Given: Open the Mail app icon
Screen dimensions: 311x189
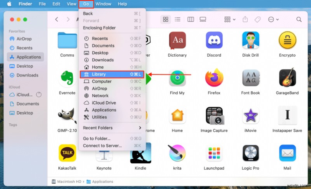Looking at the screenshot, I should (287, 153).
